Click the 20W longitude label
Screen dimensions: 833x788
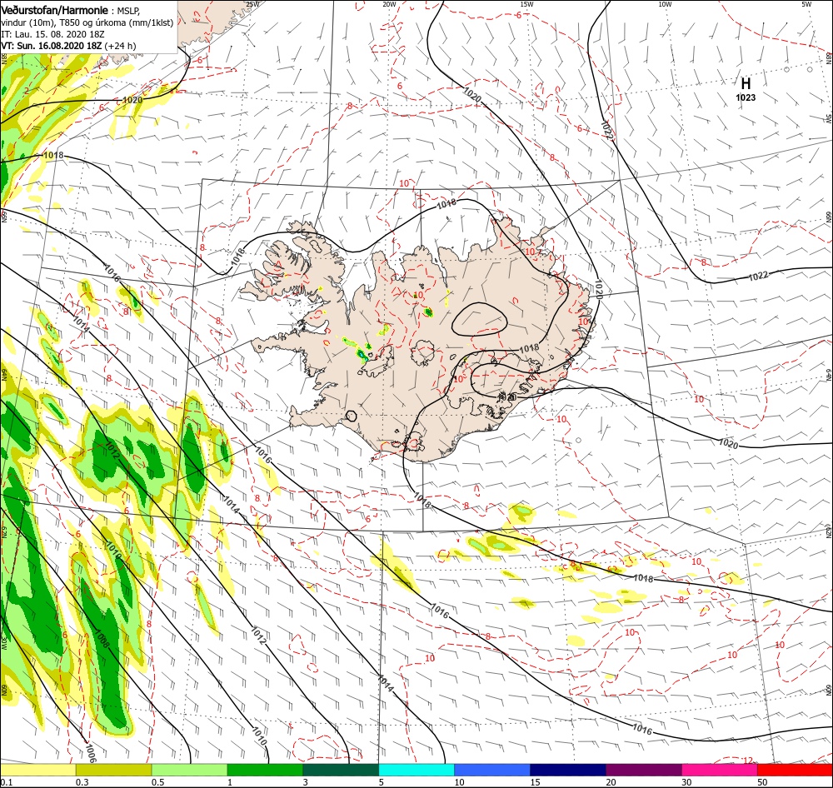tap(389, 4)
